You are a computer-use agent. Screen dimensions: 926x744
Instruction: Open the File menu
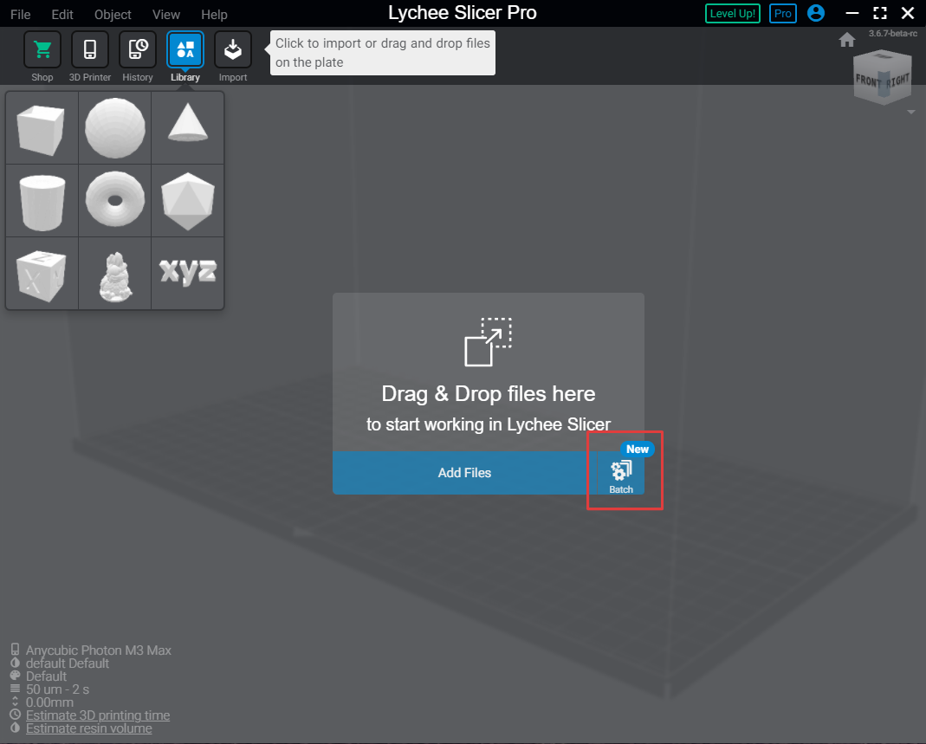tap(21, 14)
